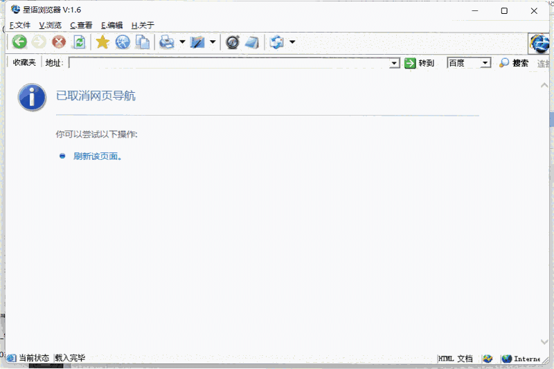This screenshot has height=369, width=554.
Task: Click the greyed forward arrow button
Action: [39, 42]
